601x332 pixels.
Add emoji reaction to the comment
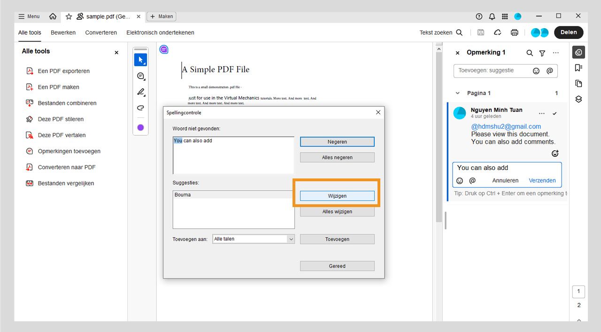(x=555, y=154)
